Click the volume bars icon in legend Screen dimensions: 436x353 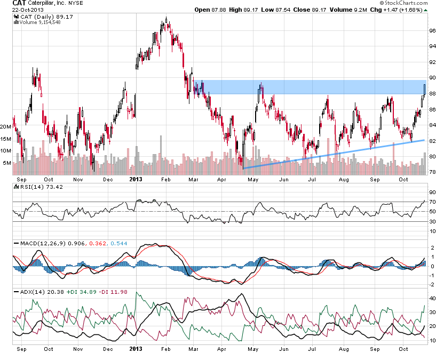16,22
